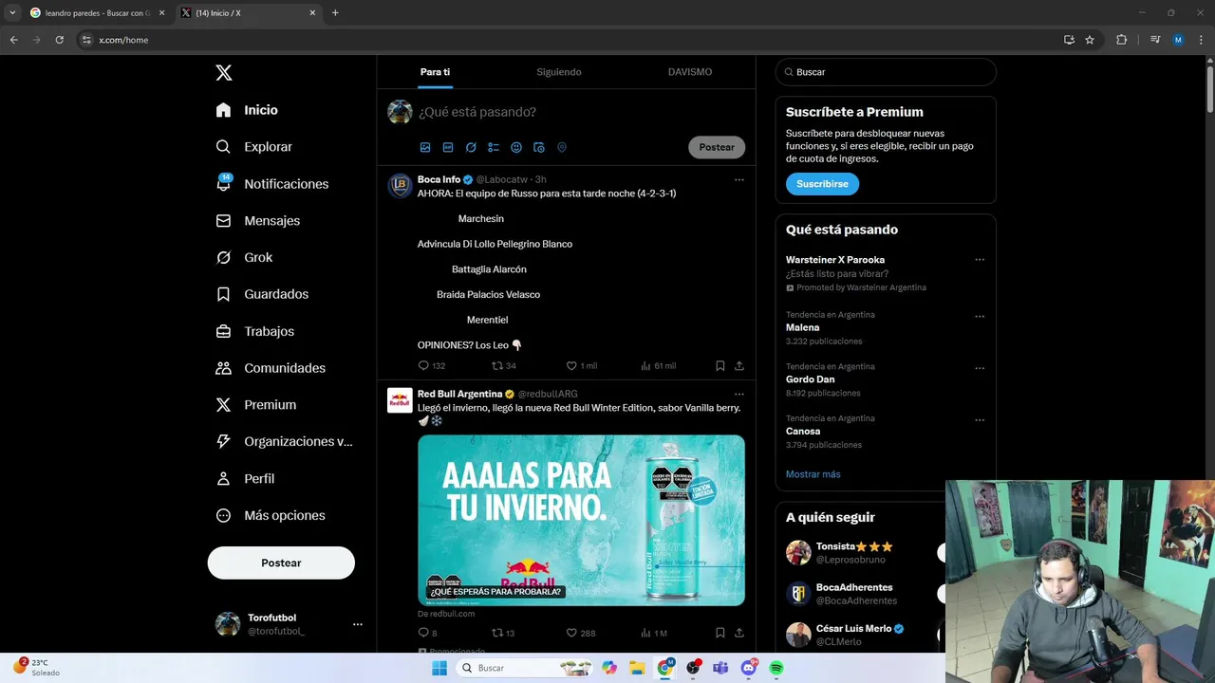
Task: Open options for the Canosa trend
Action: [x=980, y=420]
